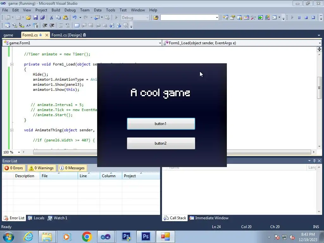Close the Form1.cs tab with its X

pyautogui.click(x=47, y=35)
